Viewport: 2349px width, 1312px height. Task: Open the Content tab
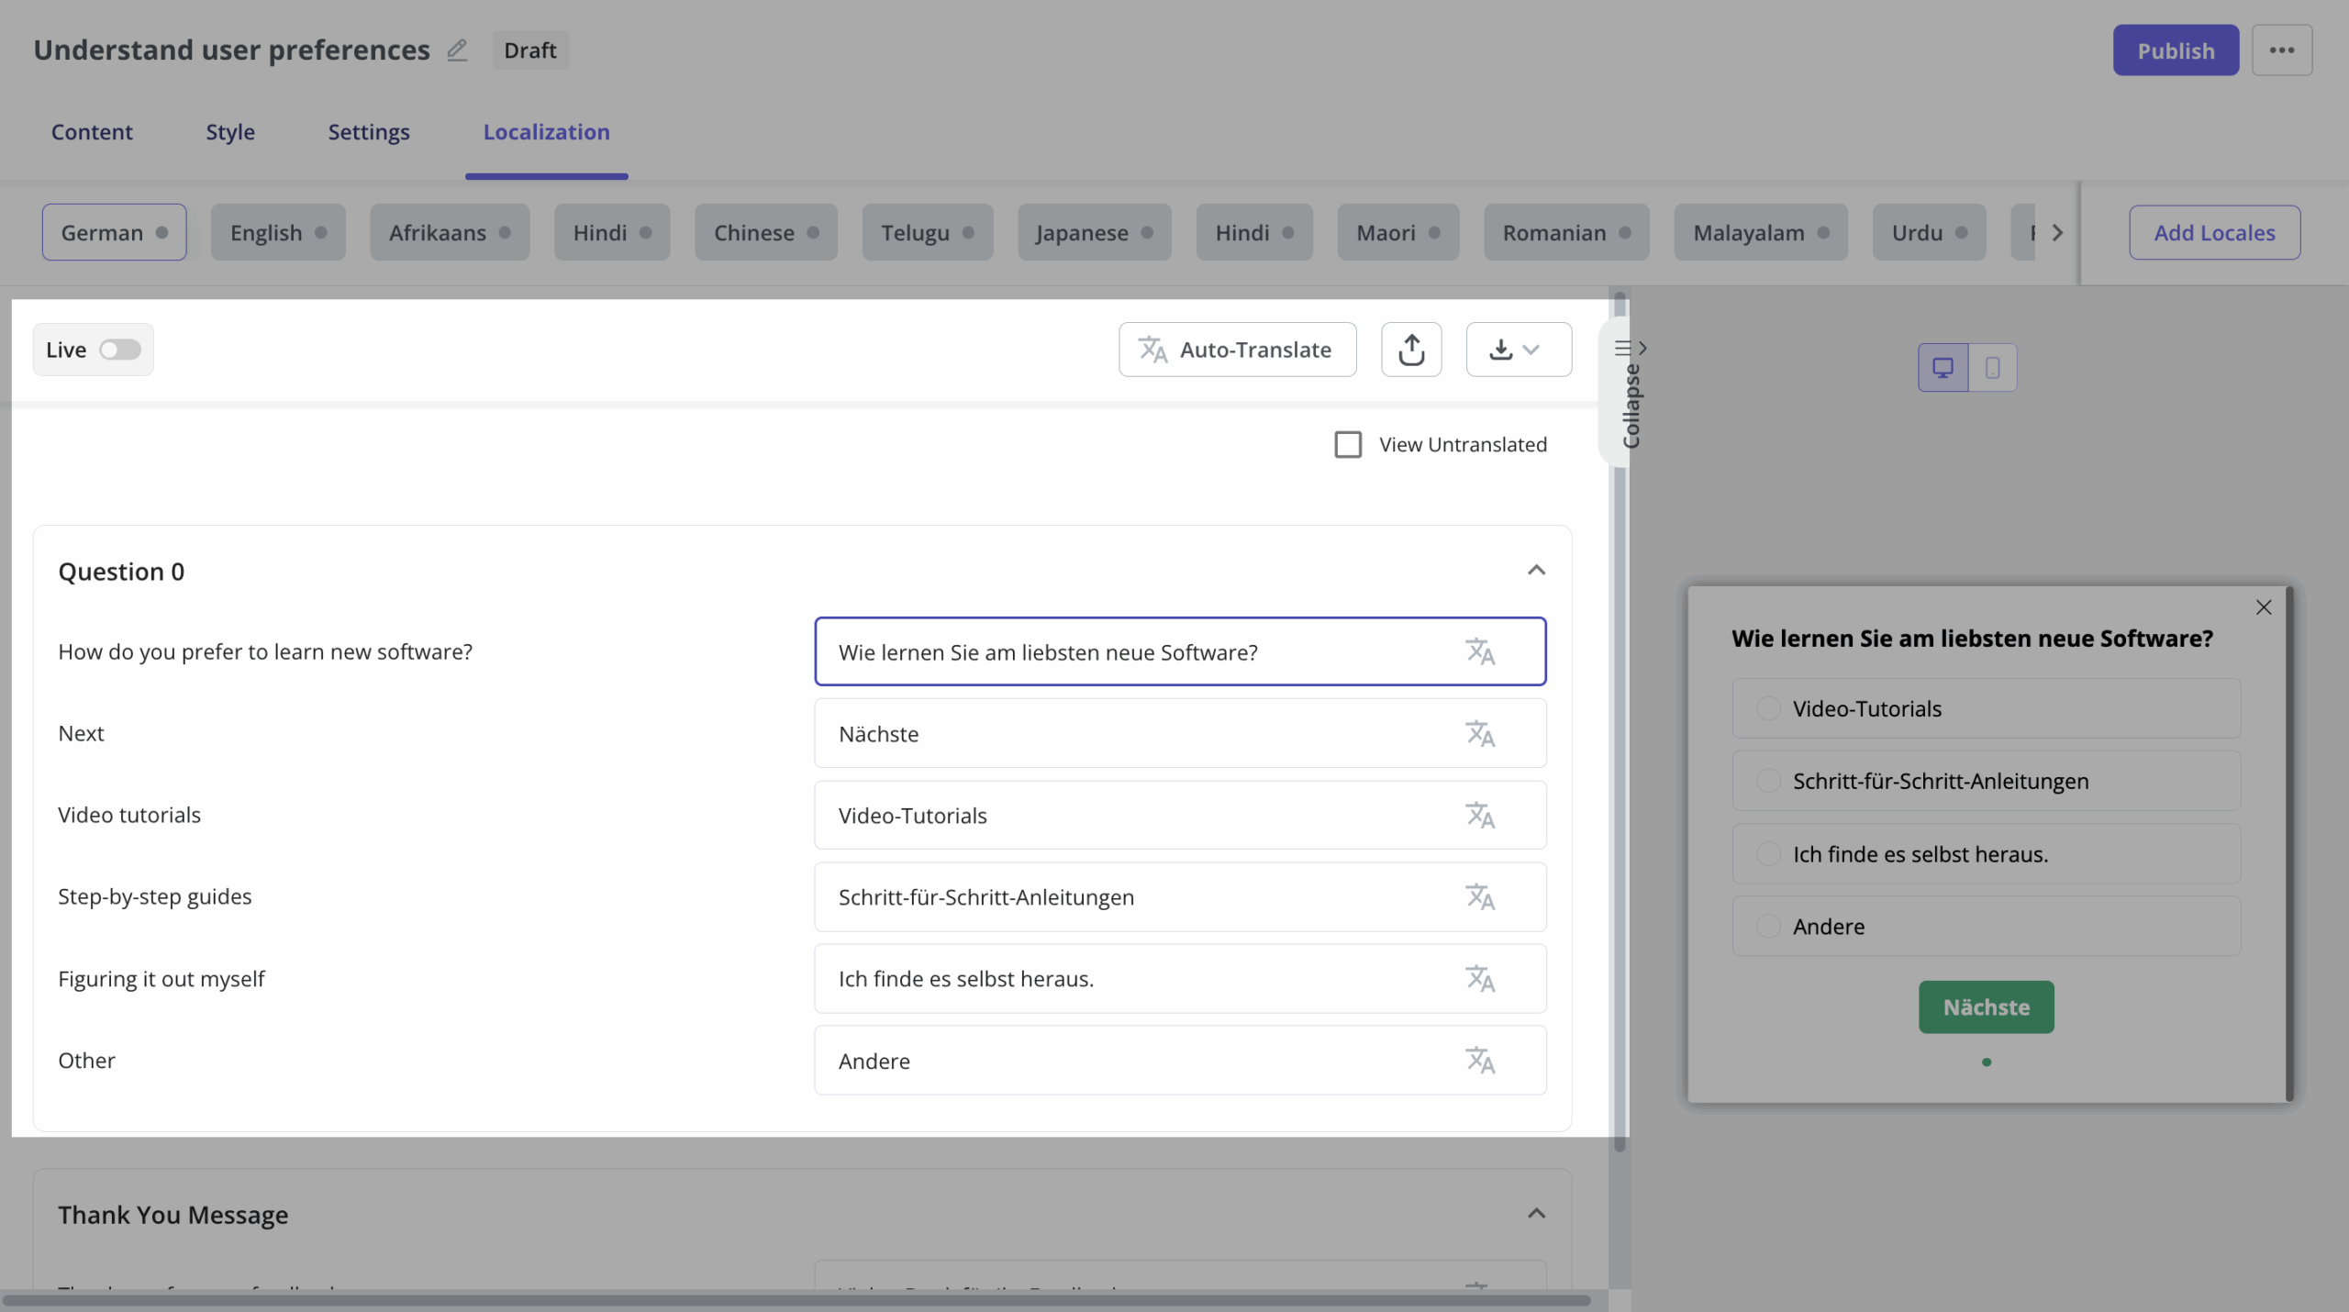(92, 132)
